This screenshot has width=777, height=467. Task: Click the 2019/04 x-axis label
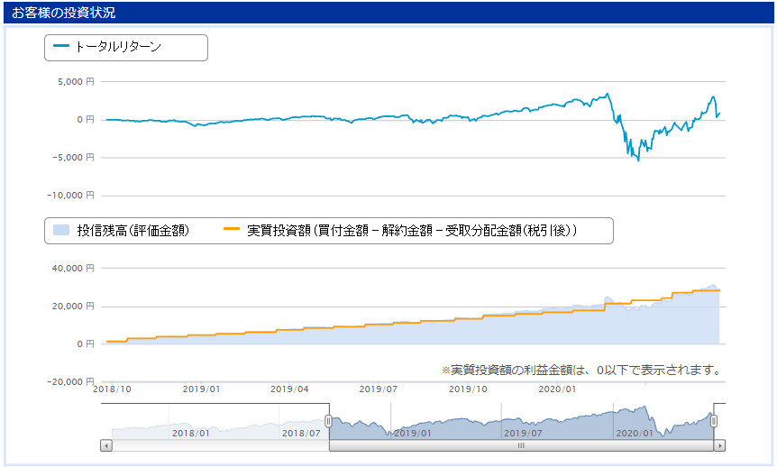tap(289, 389)
